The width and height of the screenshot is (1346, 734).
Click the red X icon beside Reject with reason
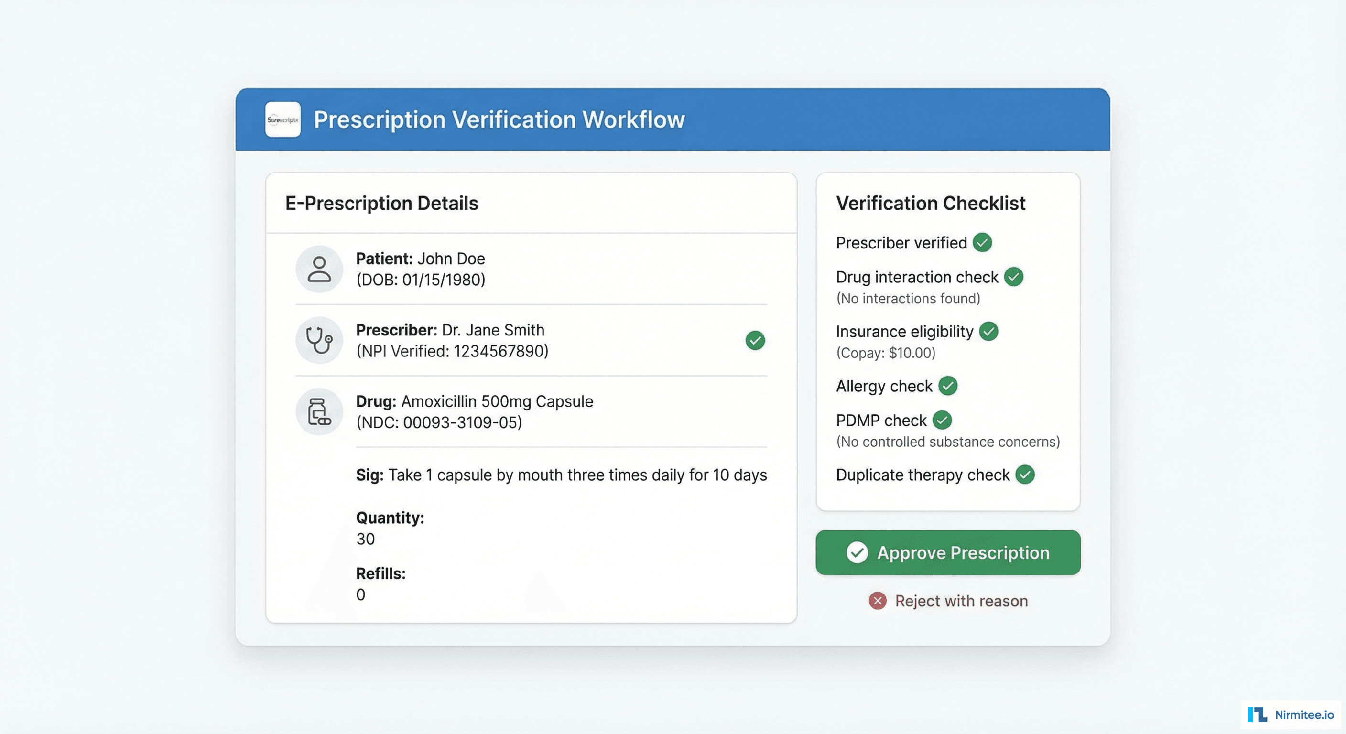pos(878,601)
